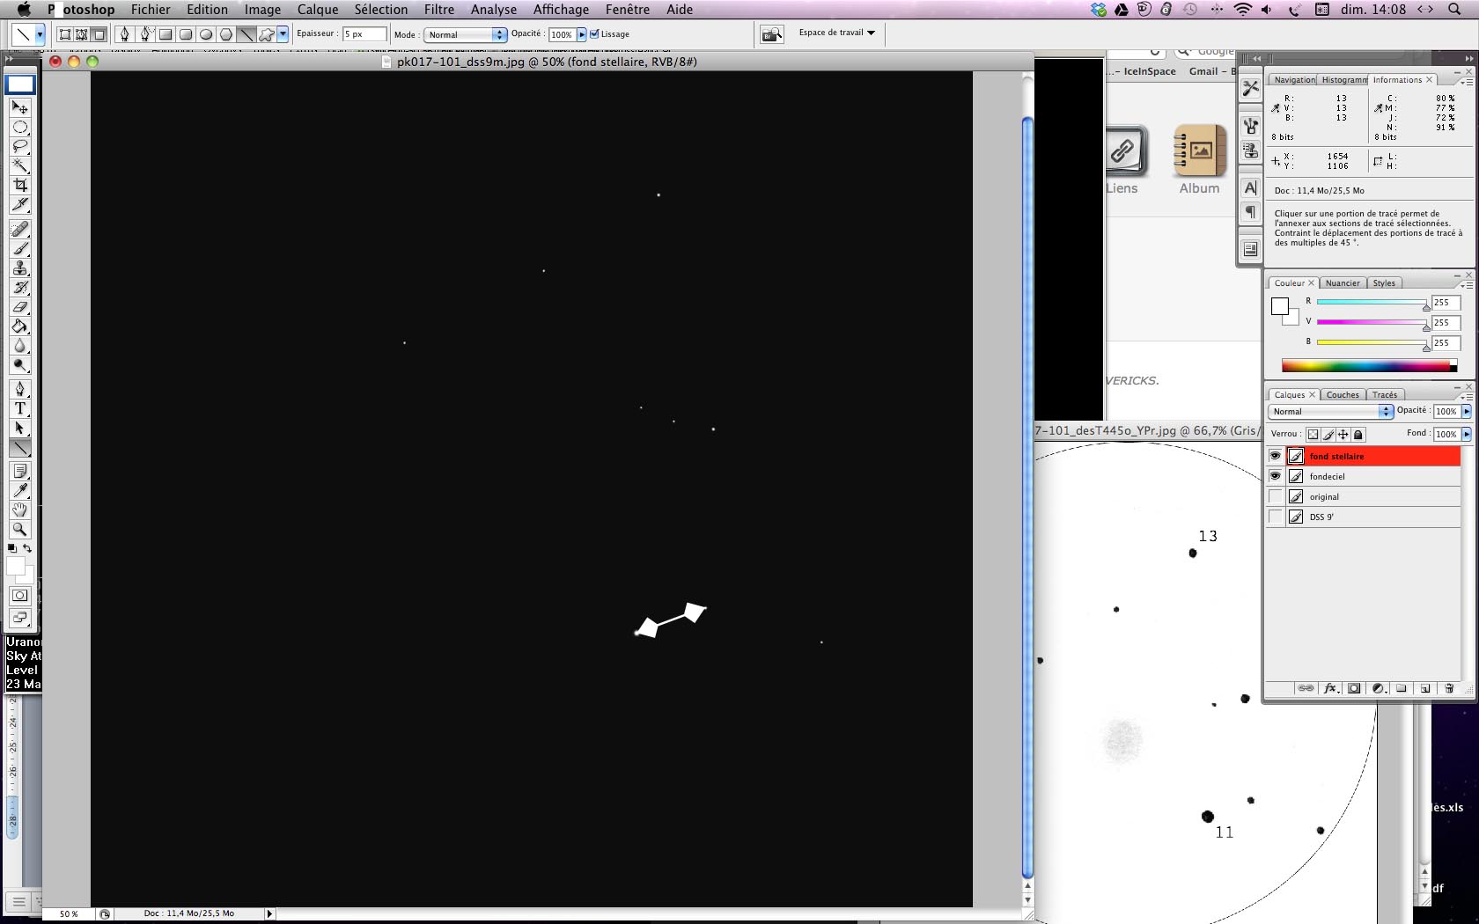1479x924 pixels.
Task: Show the DSS 9' layer
Action: click(1275, 517)
